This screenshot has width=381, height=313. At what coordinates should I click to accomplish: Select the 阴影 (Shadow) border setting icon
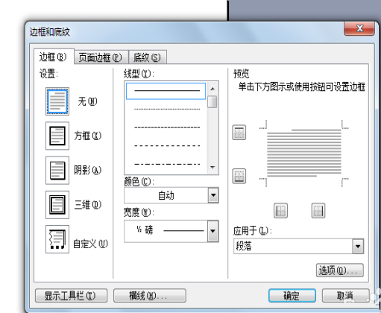point(57,170)
